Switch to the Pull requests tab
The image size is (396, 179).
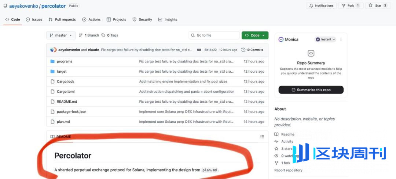coord(62,19)
